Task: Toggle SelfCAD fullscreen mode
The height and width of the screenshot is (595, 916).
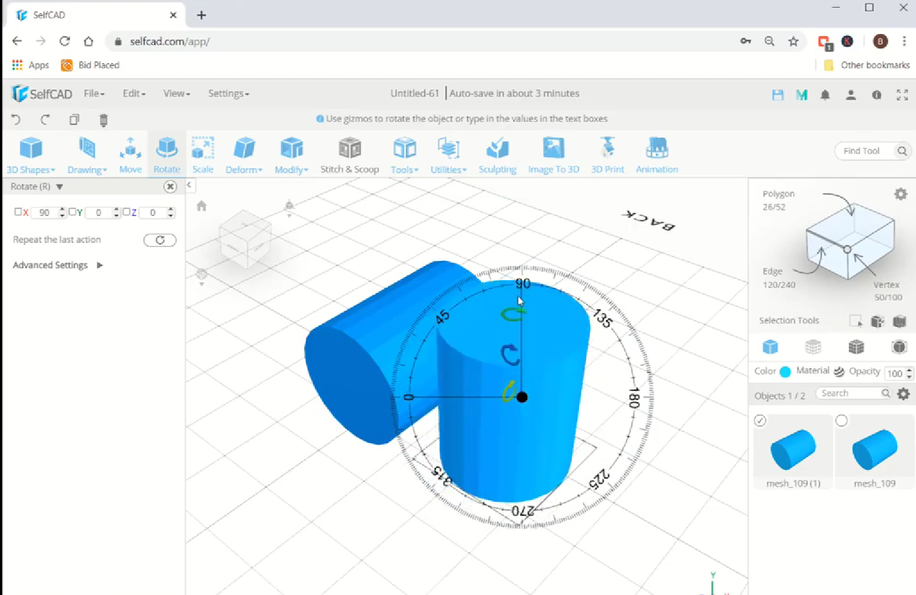Action: [x=902, y=95]
